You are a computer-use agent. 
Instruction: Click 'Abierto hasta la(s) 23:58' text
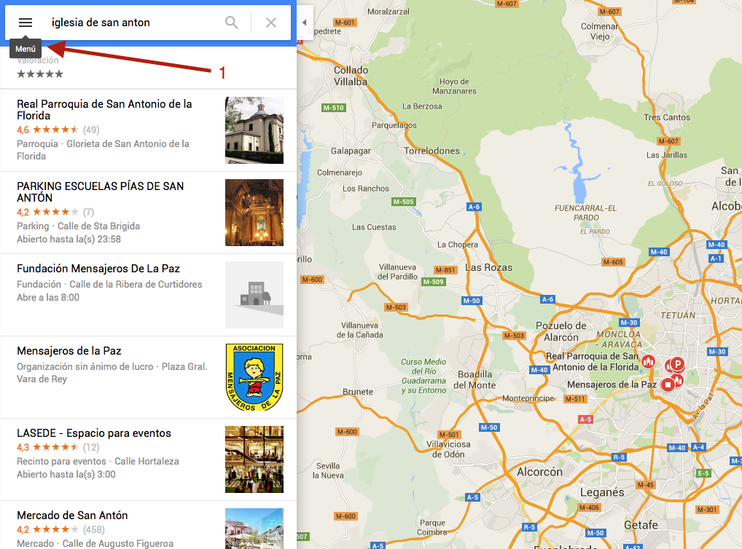(69, 240)
